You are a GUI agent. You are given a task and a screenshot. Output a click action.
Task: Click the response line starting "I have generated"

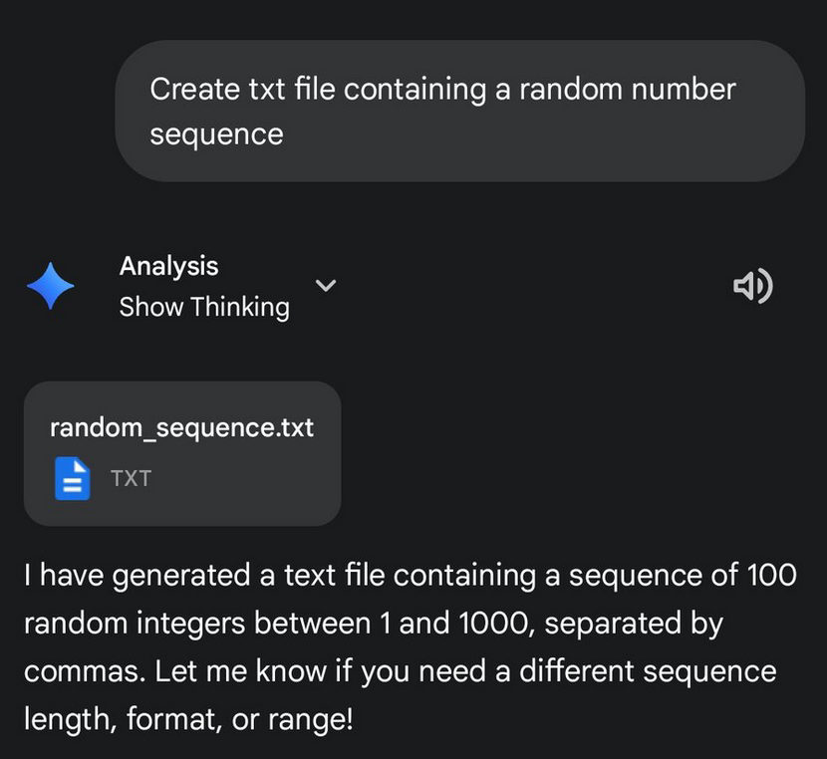click(410, 575)
